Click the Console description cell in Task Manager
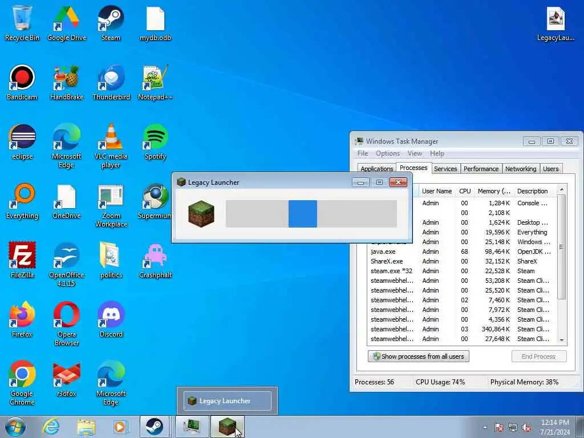Image resolution: width=584 pixels, height=438 pixels. (x=532, y=204)
